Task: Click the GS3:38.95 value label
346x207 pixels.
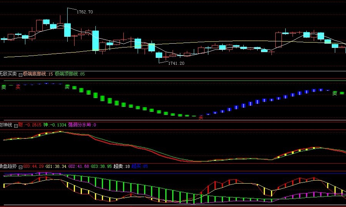Action: click(x=101, y=166)
